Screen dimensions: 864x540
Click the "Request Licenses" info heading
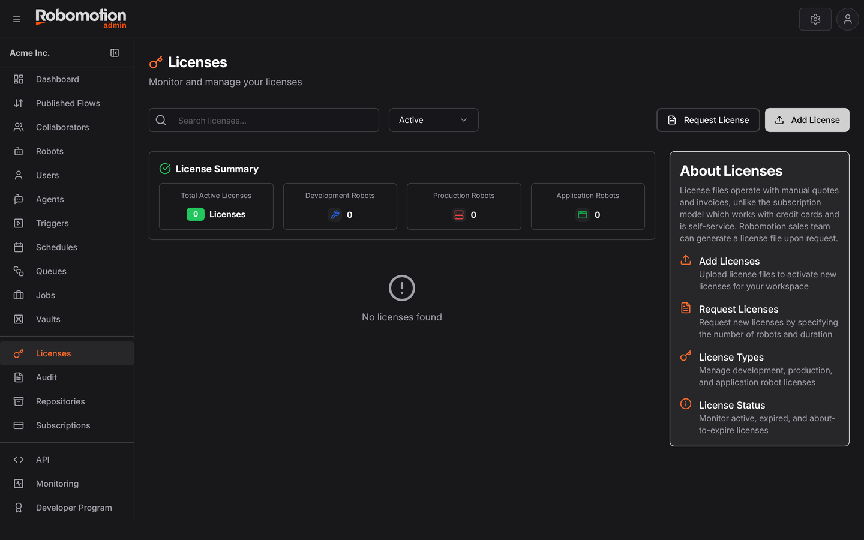pos(739,309)
